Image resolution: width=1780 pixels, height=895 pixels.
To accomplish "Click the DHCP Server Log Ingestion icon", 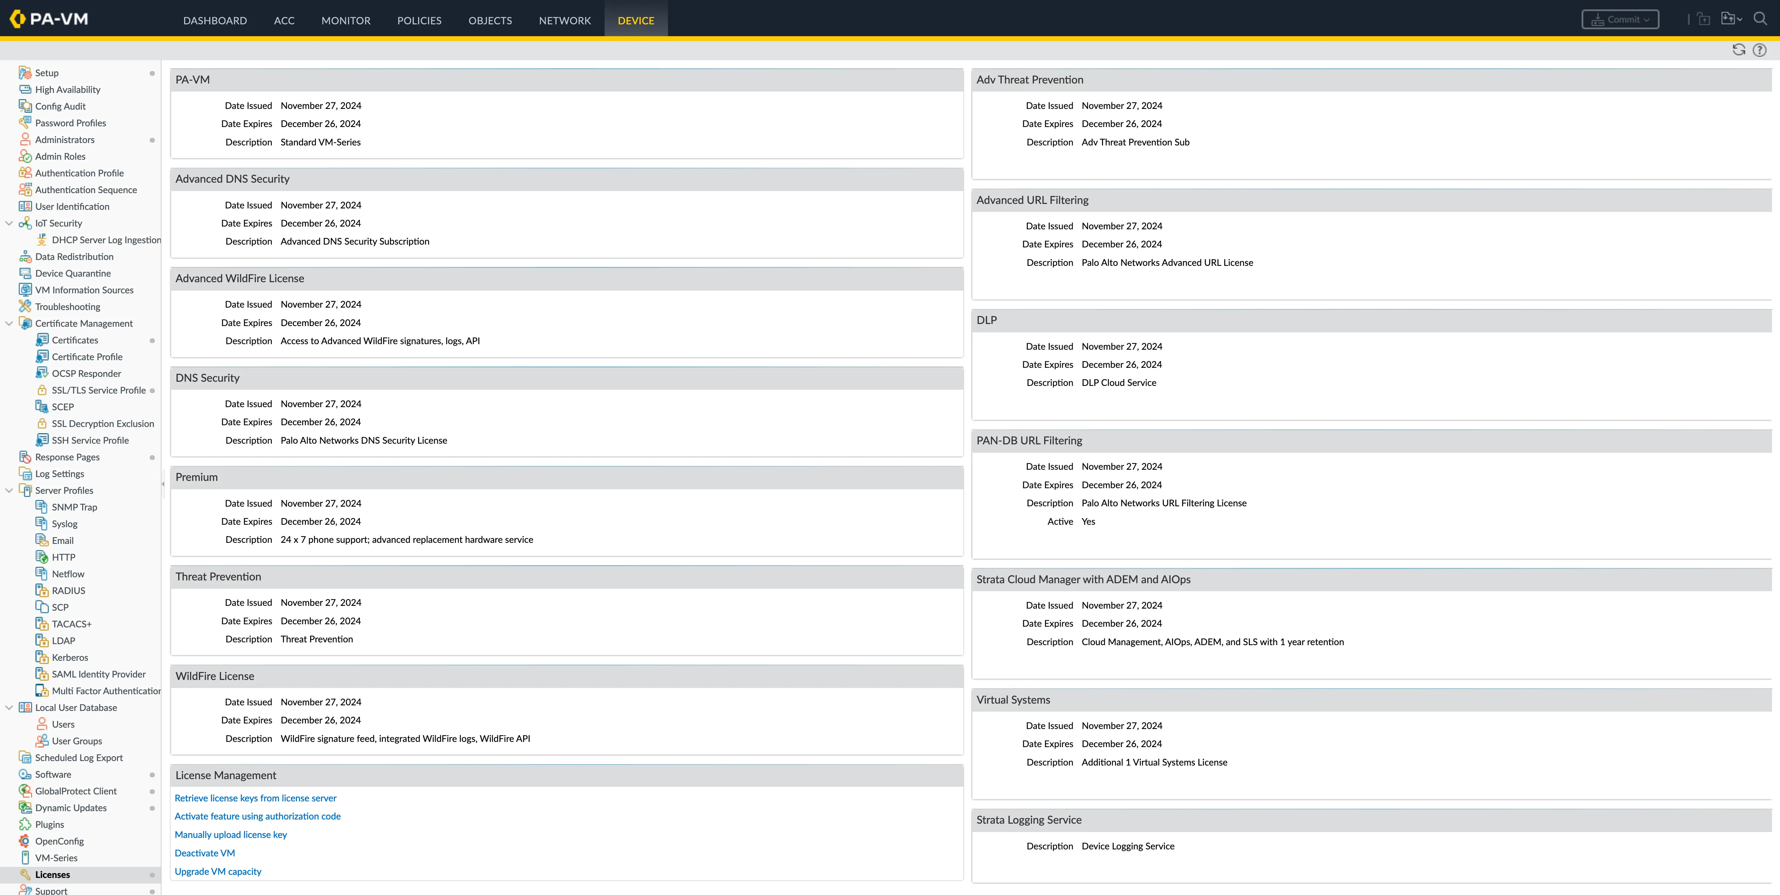I will pyautogui.click(x=41, y=240).
